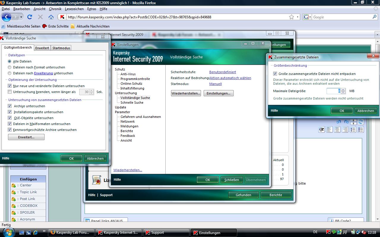Align text left in forum editor
This screenshot has width=380, height=237.
(330, 129)
